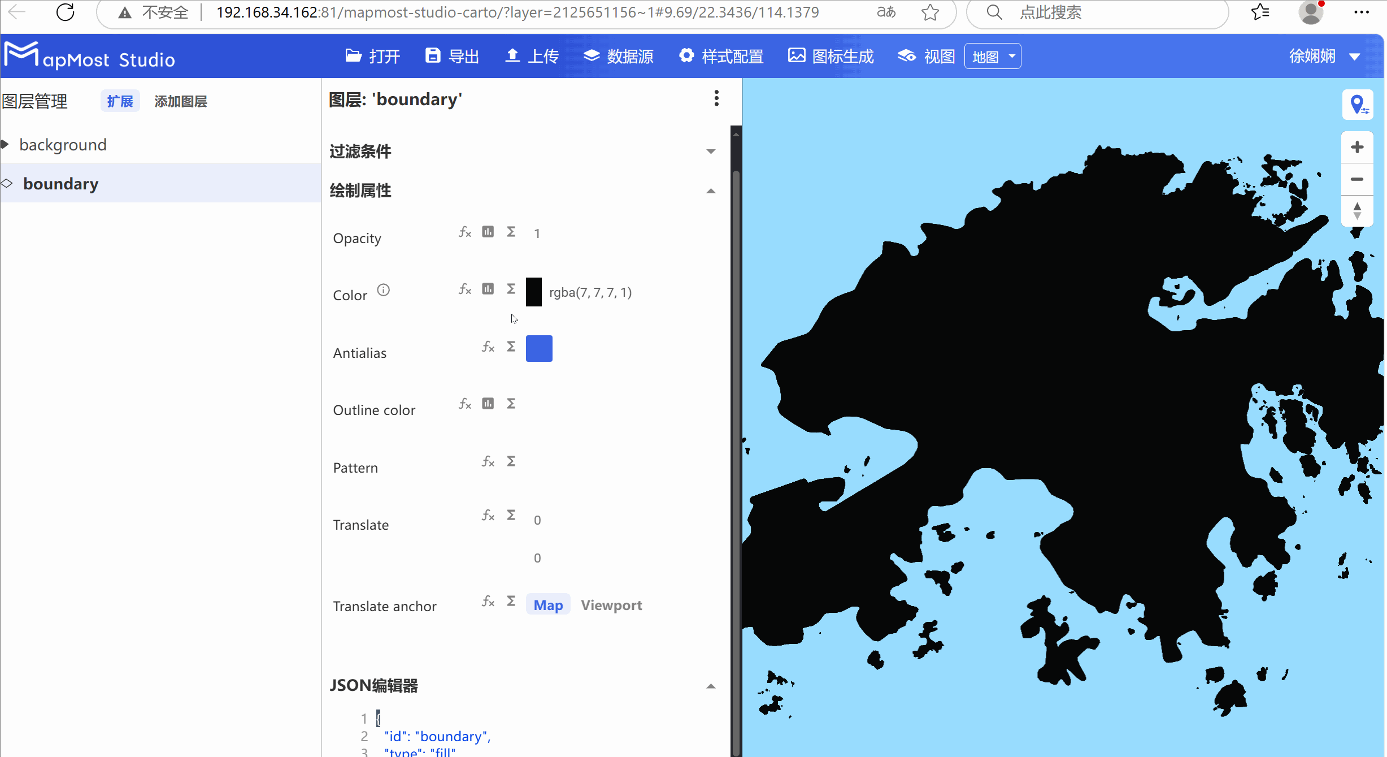The image size is (1387, 757).
Task: Click the geolocation icon on the map
Action: coord(1359,104)
